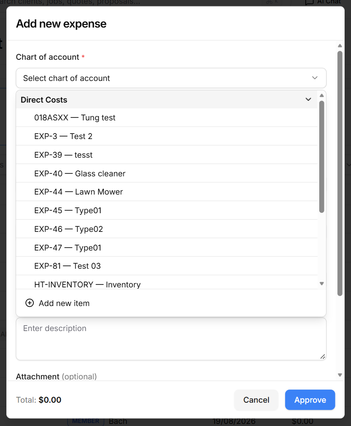This screenshot has height=426, width=351.
Task: Click the modal scroll-down arrow
Action: tap(340, 375)
